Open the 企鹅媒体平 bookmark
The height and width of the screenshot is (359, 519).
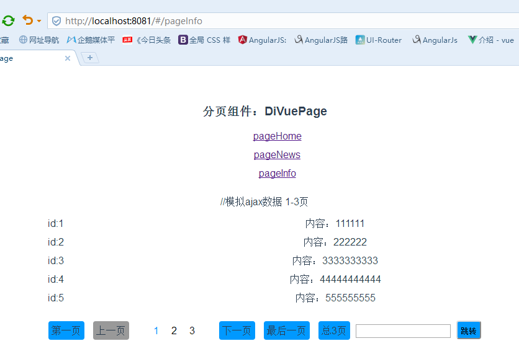click(x=91, y=40)
